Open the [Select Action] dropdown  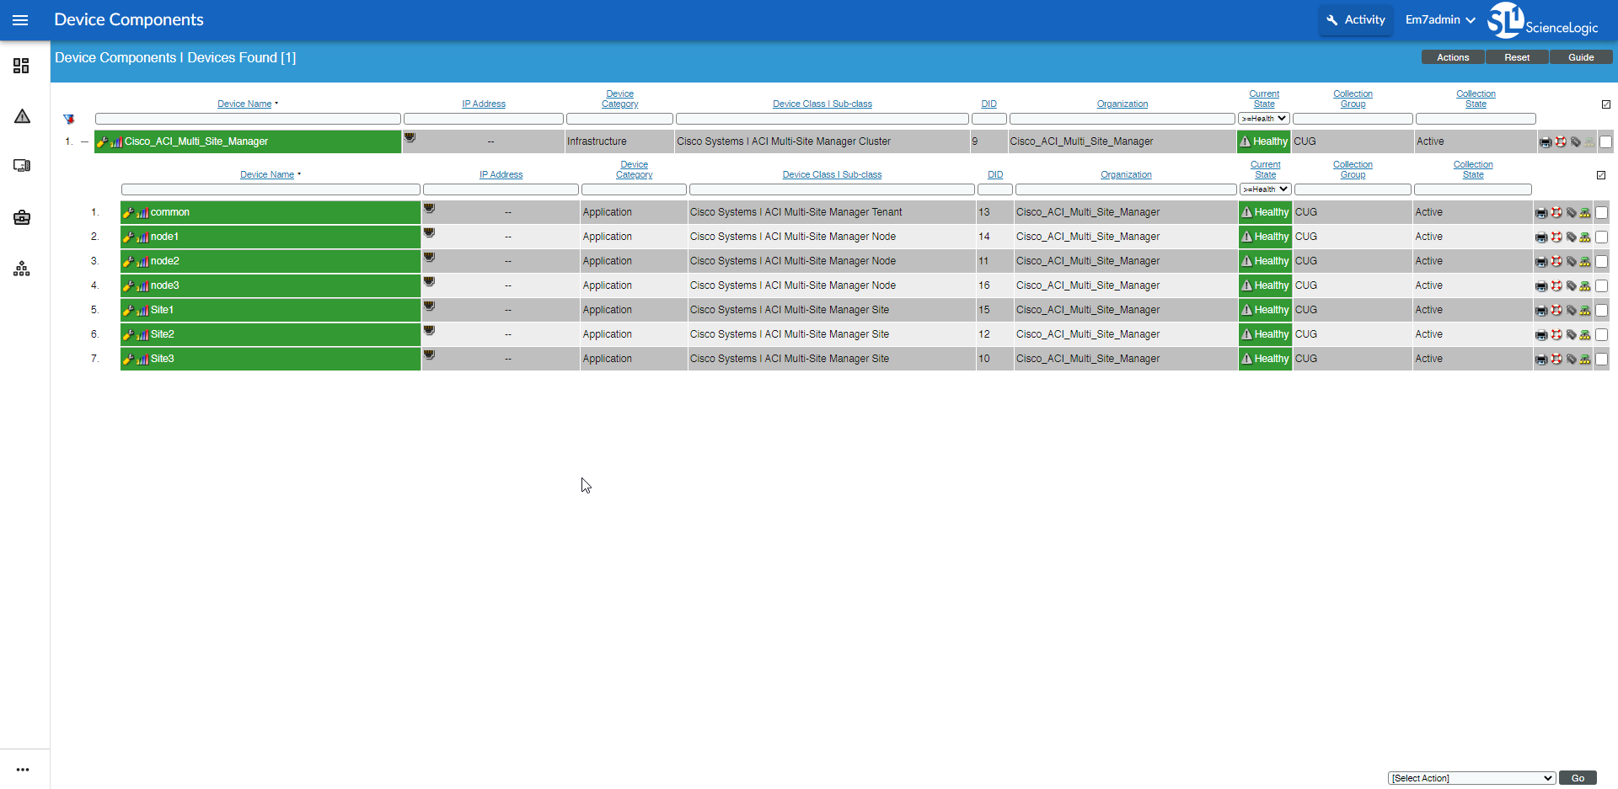coord(1471,778)
